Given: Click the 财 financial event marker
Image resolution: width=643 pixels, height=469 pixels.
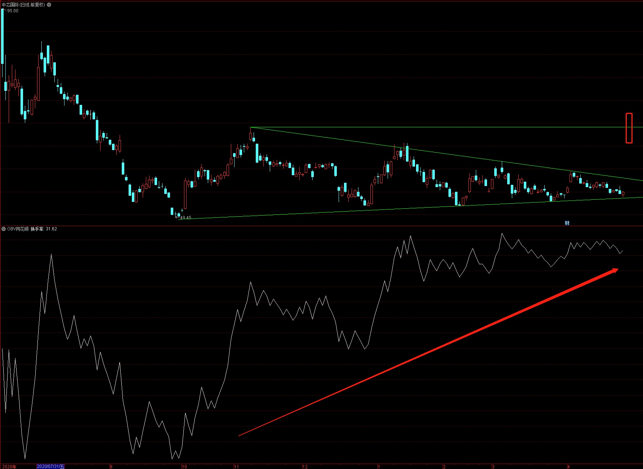Looking at the screenshot, I should pyautogui.click(x=567, y=223).
